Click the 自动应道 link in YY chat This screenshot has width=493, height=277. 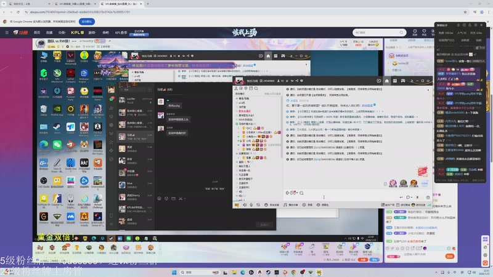(367, 105)
